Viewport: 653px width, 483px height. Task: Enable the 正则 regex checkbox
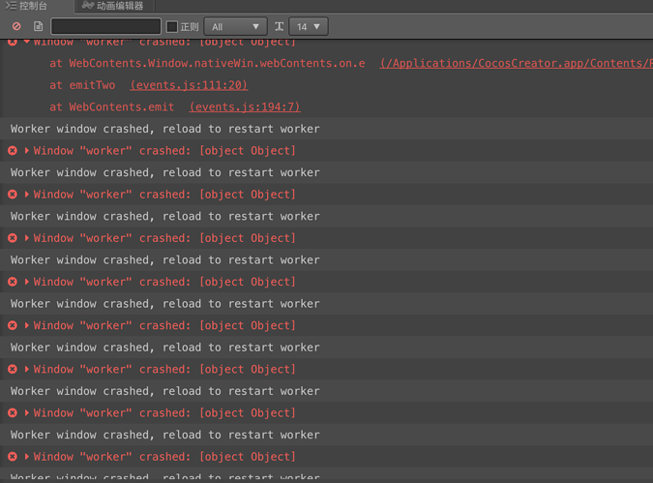172,27
